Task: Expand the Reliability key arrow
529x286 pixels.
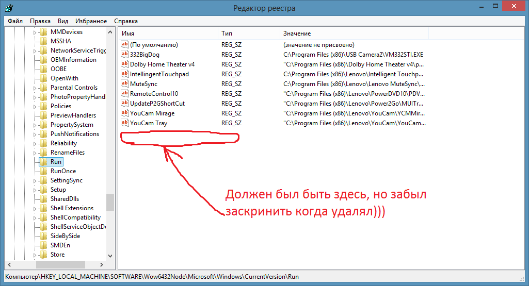Action: (35, 143)
